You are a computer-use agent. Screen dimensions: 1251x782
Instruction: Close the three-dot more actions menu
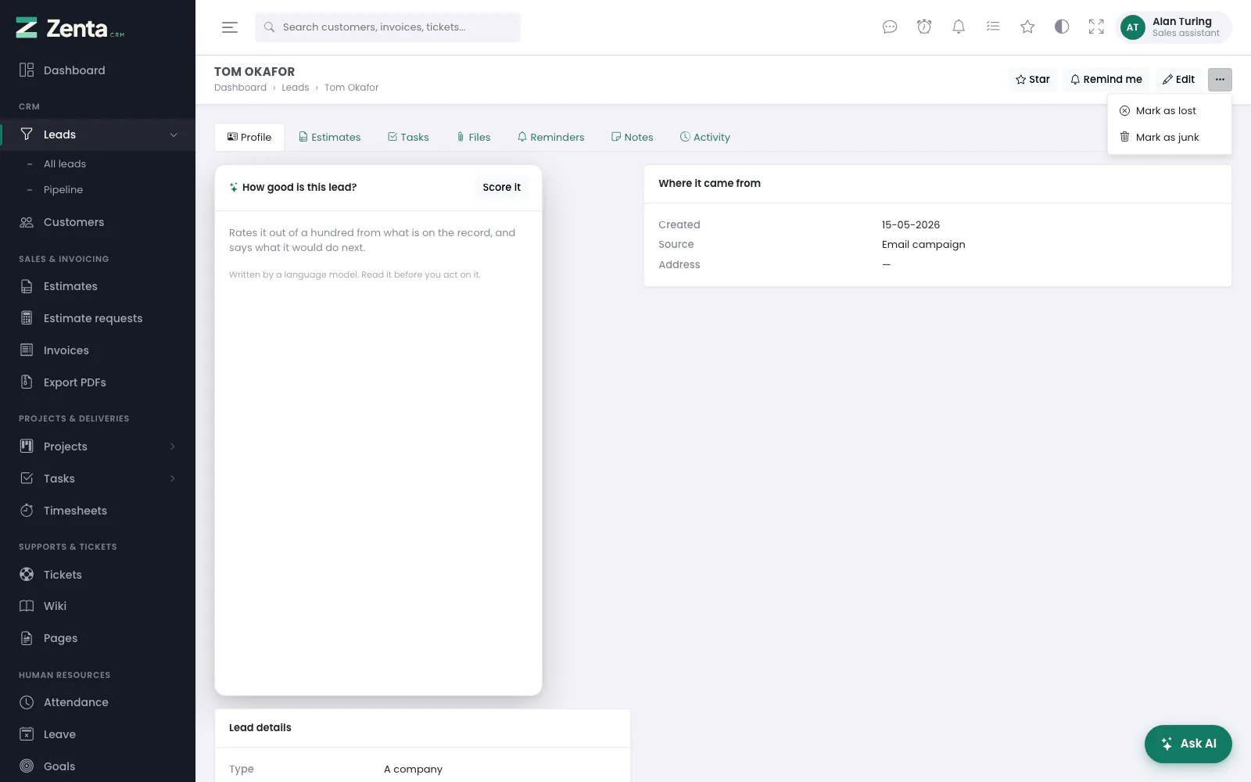pos(1220,80)
